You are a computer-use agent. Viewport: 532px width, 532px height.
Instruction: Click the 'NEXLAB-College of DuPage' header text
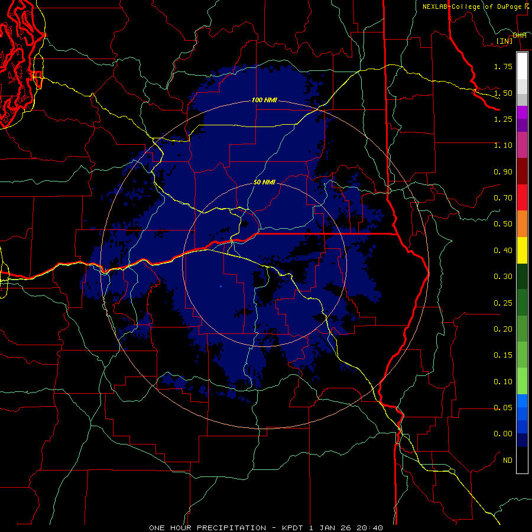(472, 7)
